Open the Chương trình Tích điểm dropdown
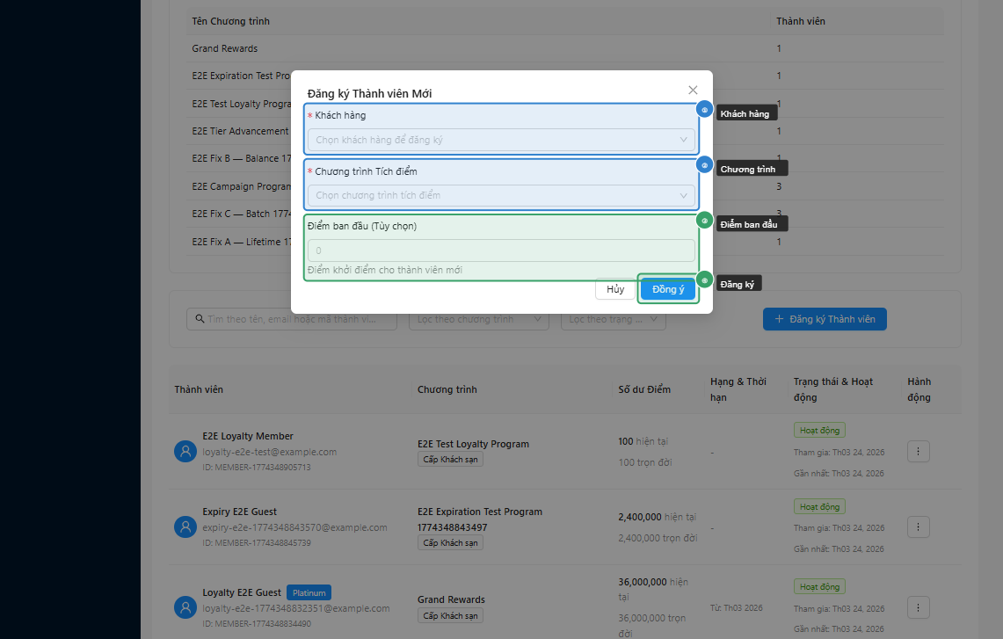The height and width of the screenshot is (639, 1003). (501, 195)
